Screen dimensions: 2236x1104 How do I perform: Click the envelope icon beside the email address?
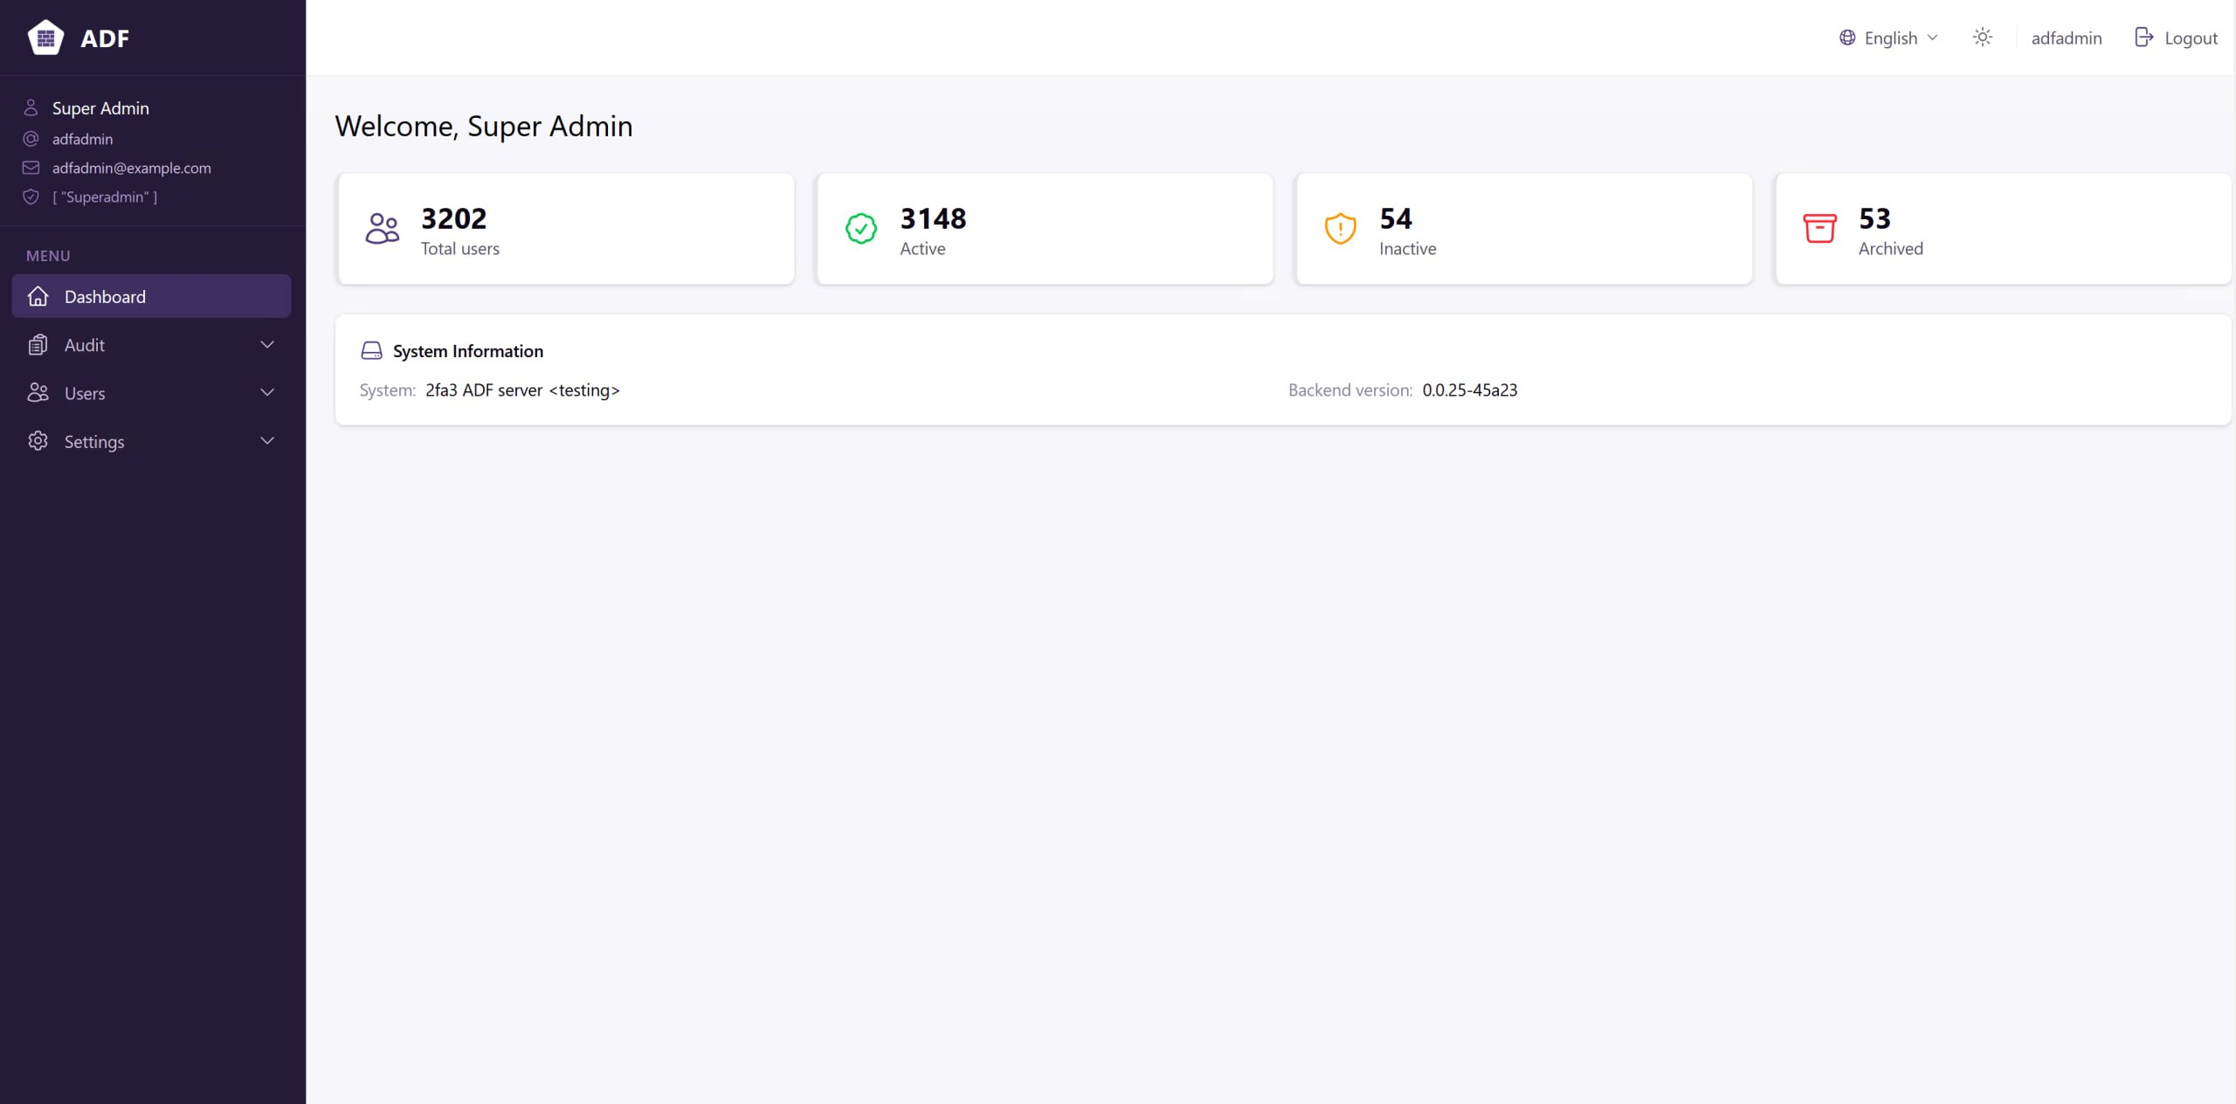pyautogui.click(x=31, y=168)
